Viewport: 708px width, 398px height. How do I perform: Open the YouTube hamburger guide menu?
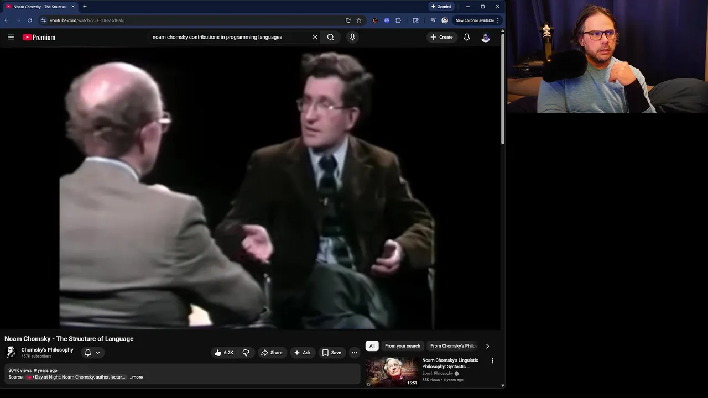coord(11,37)
